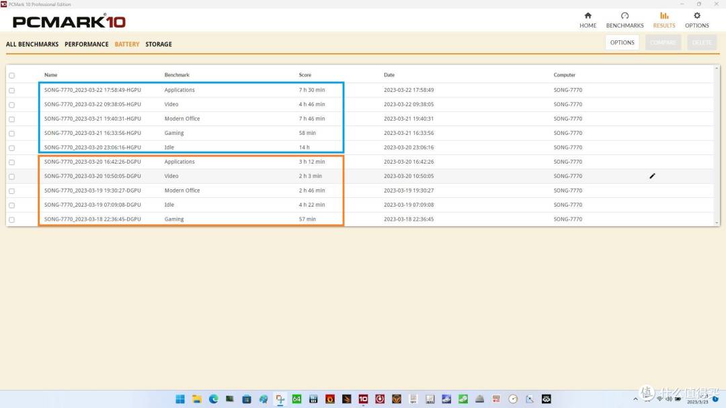
Task: Open result SONG-7770_2023-03-20 16:42:26-DGPU
Action: [x=93, y=162]
